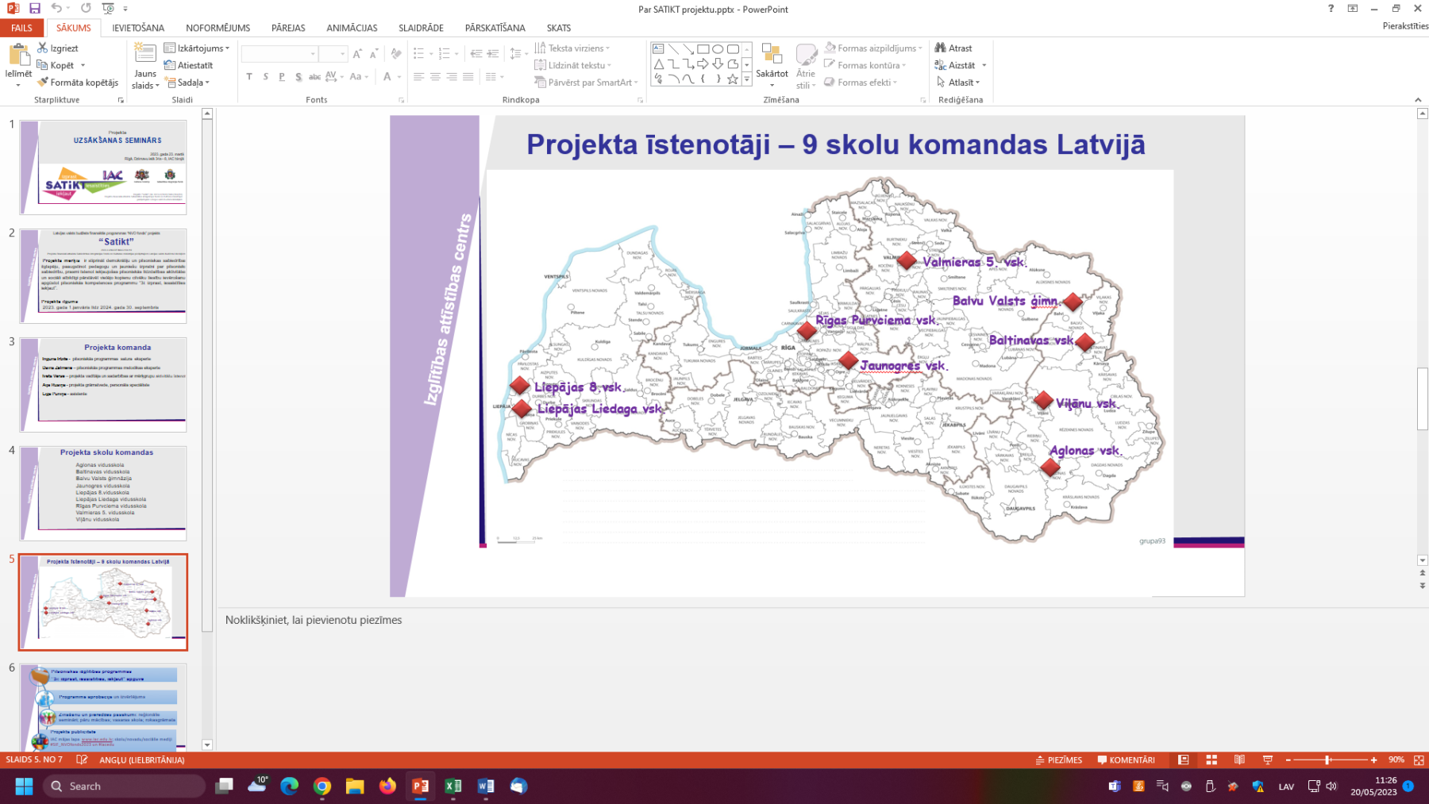This screenshot has width=1429, height=804.
Task: Open the IEVIETOŠANA ribbon tab
Action: click(138, 28)
